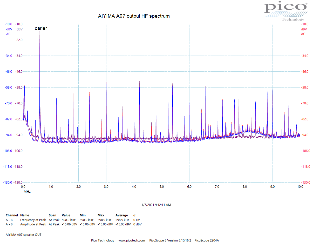Click the red "dBV" unit label

coord(304,29)
